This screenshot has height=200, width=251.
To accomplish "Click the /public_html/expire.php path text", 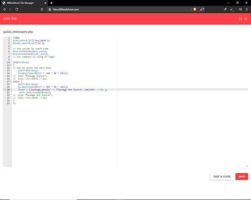I will (18, 32).
